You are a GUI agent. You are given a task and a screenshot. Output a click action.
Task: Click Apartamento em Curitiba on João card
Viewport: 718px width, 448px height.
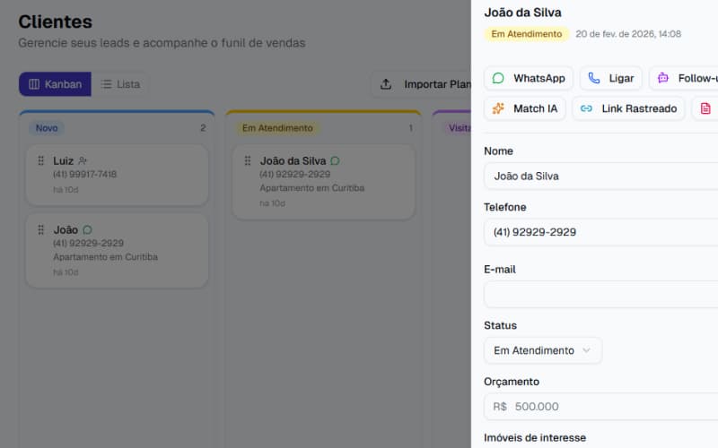pos(105,257)
